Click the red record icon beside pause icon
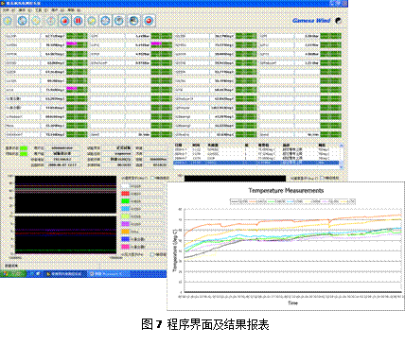 pyautogui.click(x=65, y=21)
